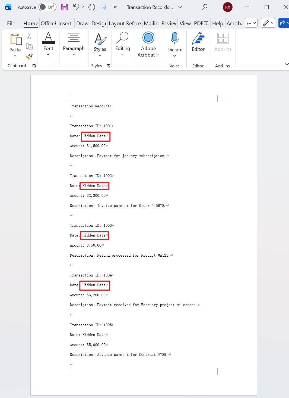
Task: Click the 'Transaction ID: 1005' line
Action: click(x=91, y=325)
